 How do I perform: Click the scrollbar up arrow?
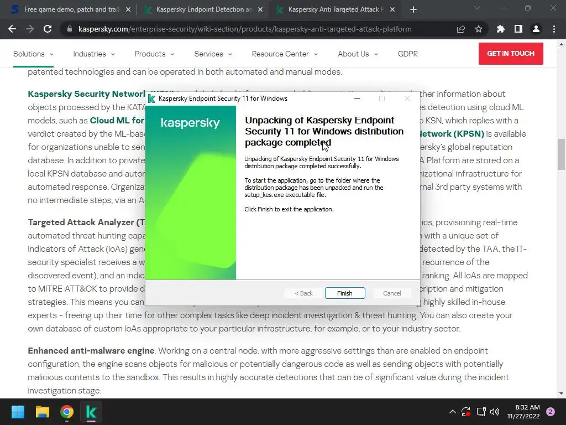coord(561,44)
